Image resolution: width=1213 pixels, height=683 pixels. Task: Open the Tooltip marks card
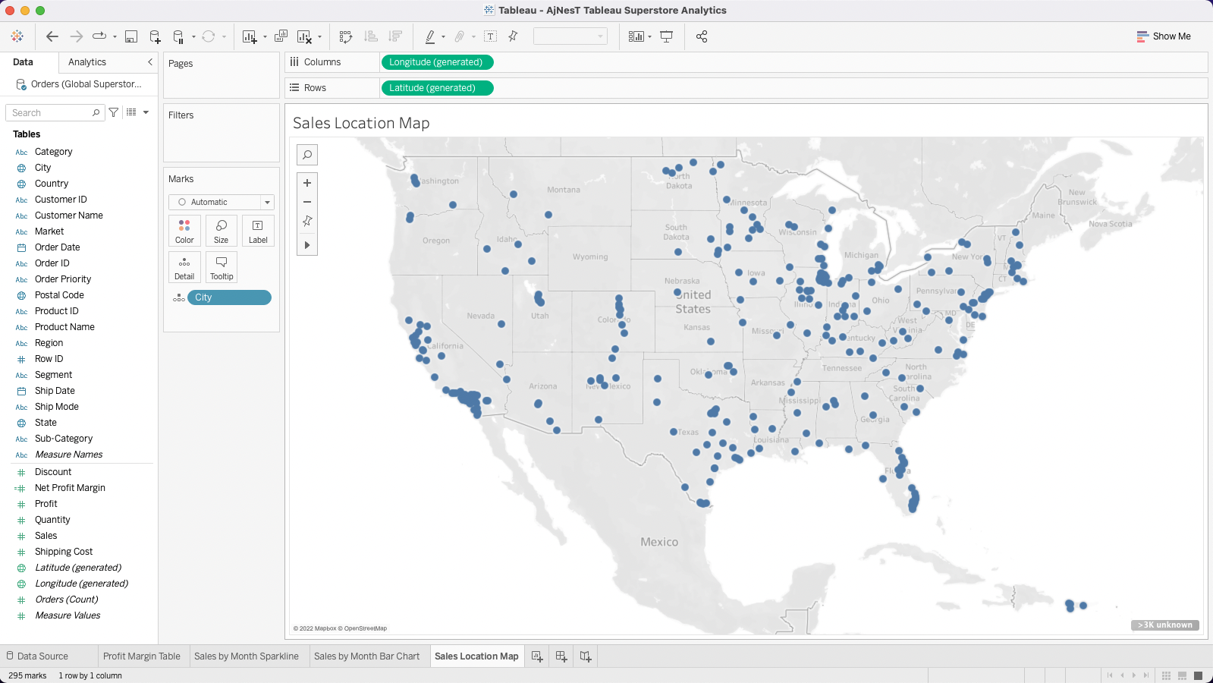point(222,267)
